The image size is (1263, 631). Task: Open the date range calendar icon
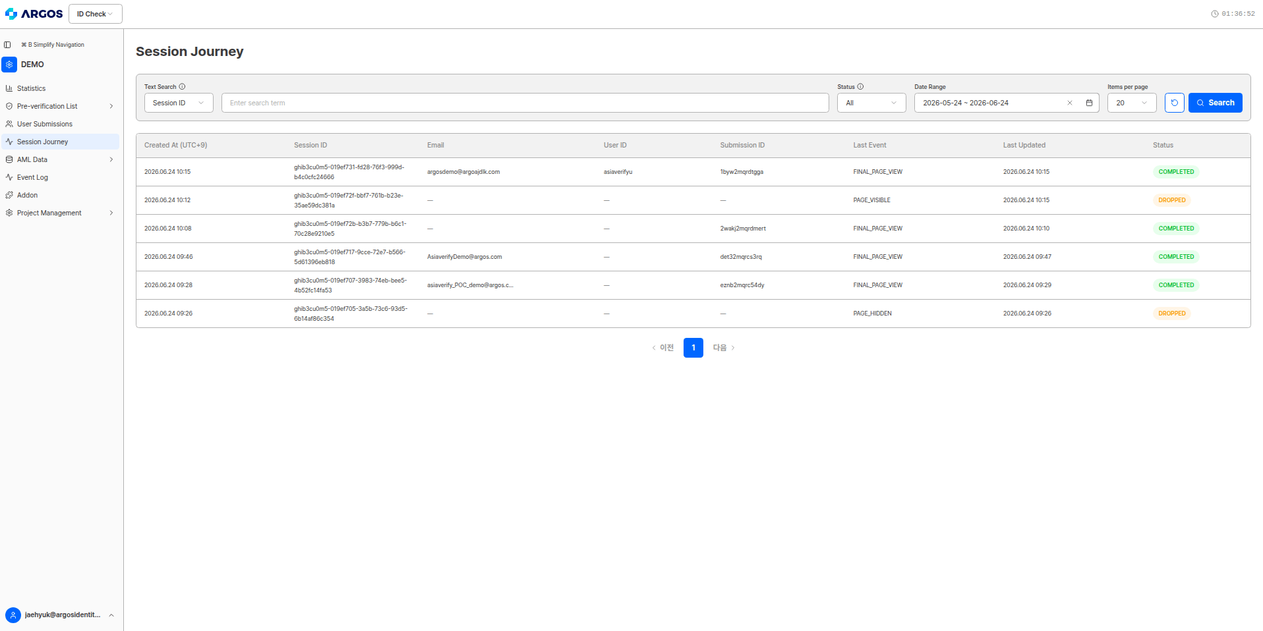click(1089, 103)
